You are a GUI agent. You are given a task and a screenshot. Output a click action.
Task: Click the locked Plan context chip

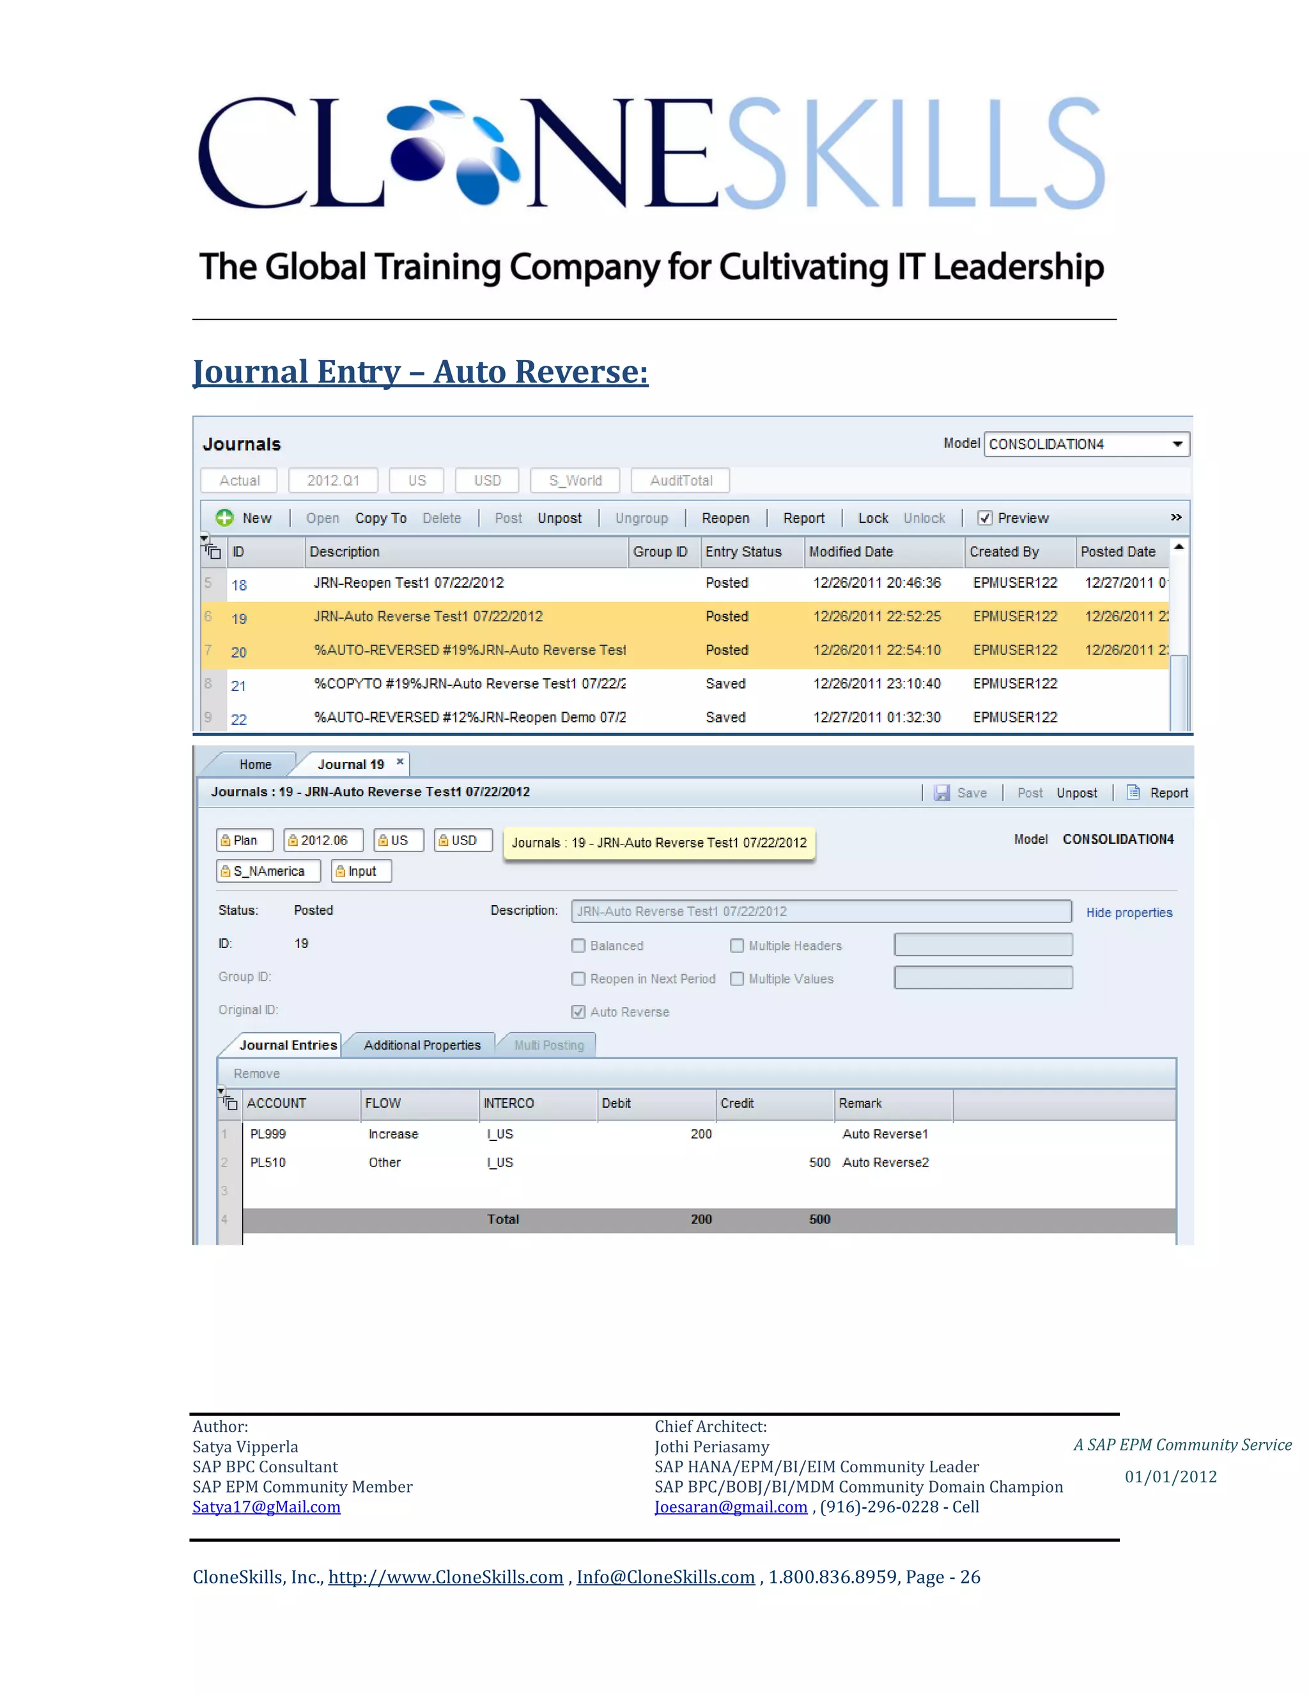tap(245, 840)
